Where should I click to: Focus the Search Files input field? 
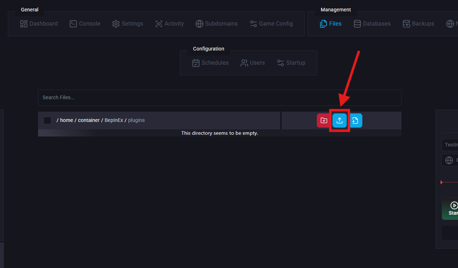(x=220, y=97)
